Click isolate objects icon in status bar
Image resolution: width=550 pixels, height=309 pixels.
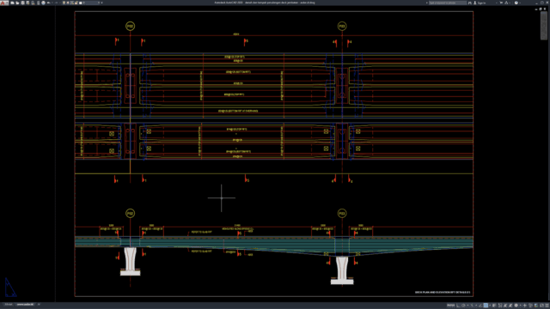(530, 306)
